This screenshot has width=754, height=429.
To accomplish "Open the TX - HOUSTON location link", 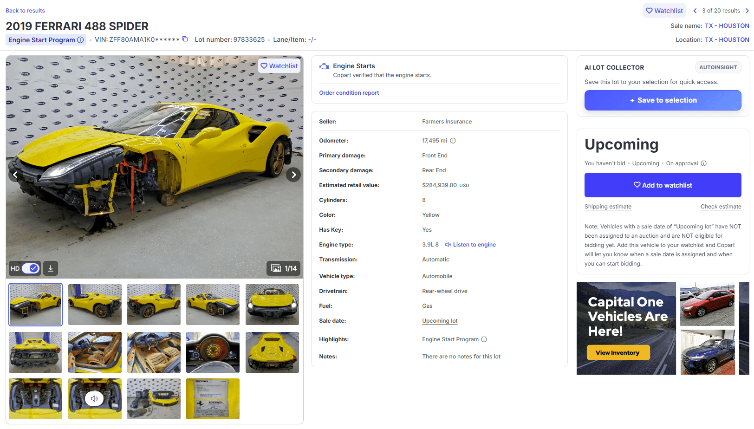I will point(727,39).
